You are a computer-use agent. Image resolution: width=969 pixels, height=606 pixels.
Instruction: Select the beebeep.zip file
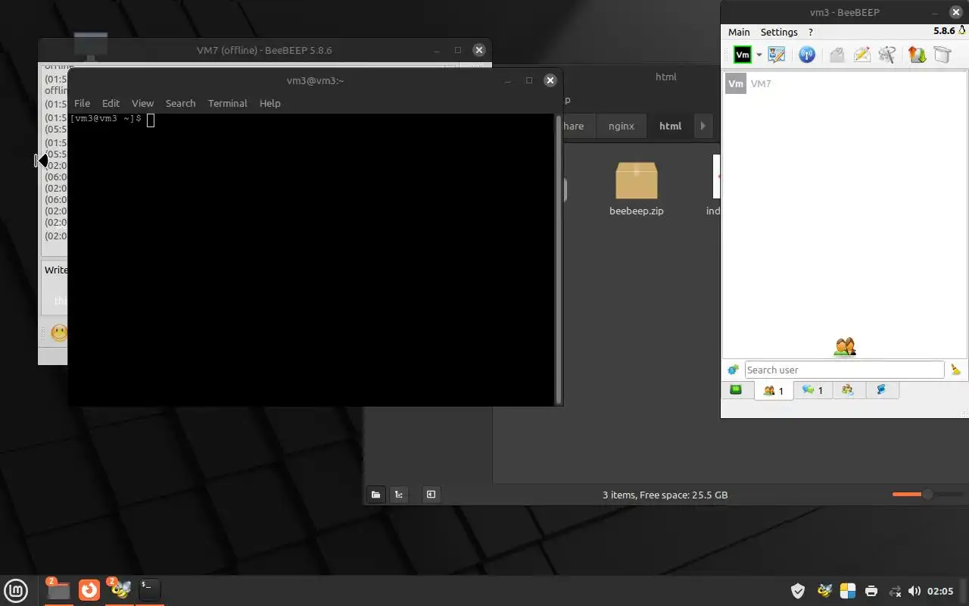[x=636, y=189]
